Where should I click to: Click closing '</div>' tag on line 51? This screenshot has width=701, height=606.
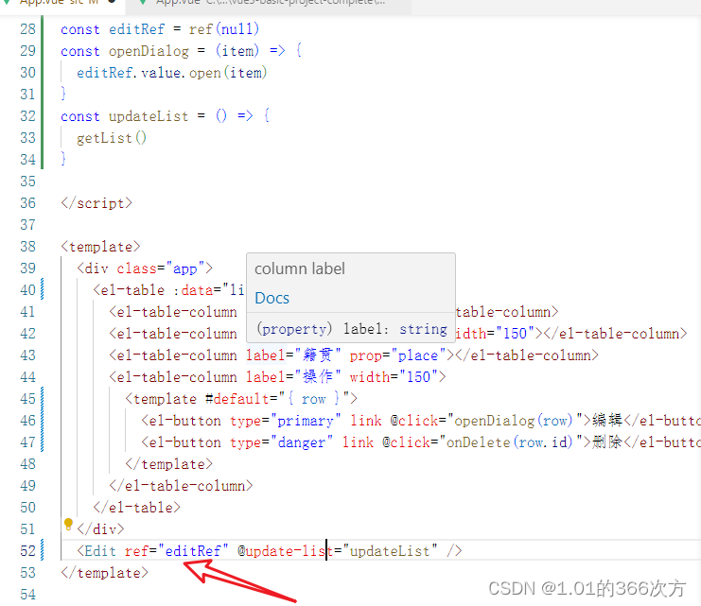[x=100, y=529]
